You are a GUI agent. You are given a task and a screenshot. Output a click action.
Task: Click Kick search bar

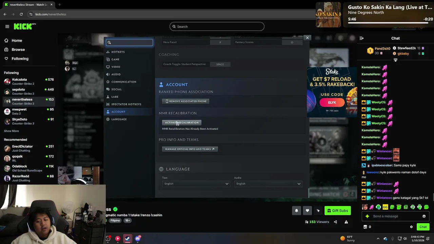(x=217, y=26)
